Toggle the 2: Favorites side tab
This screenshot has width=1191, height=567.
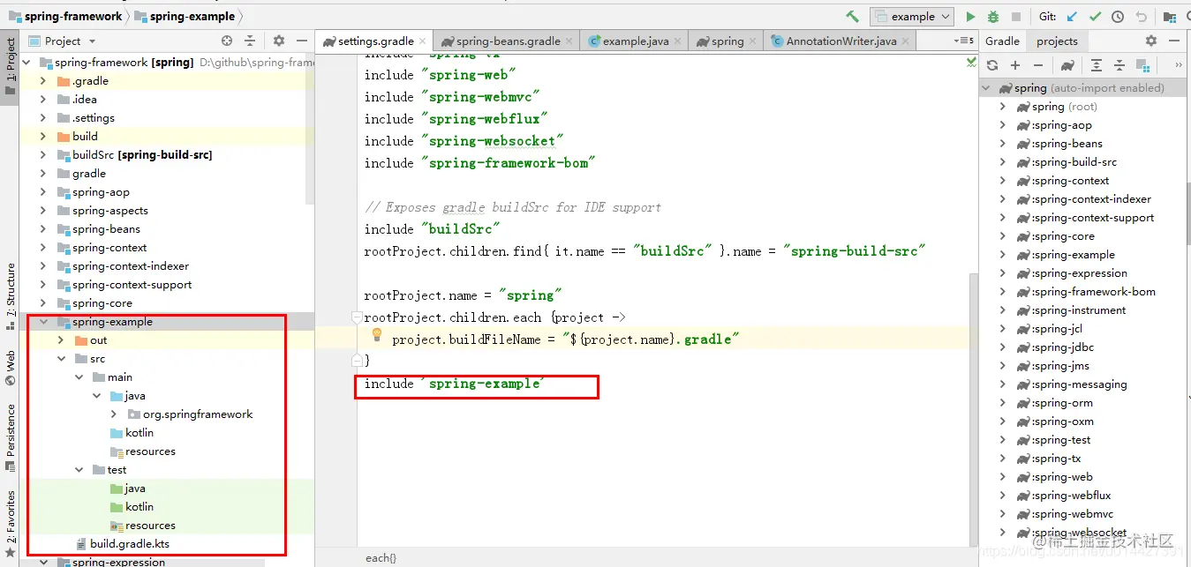(x=10, y=522)
